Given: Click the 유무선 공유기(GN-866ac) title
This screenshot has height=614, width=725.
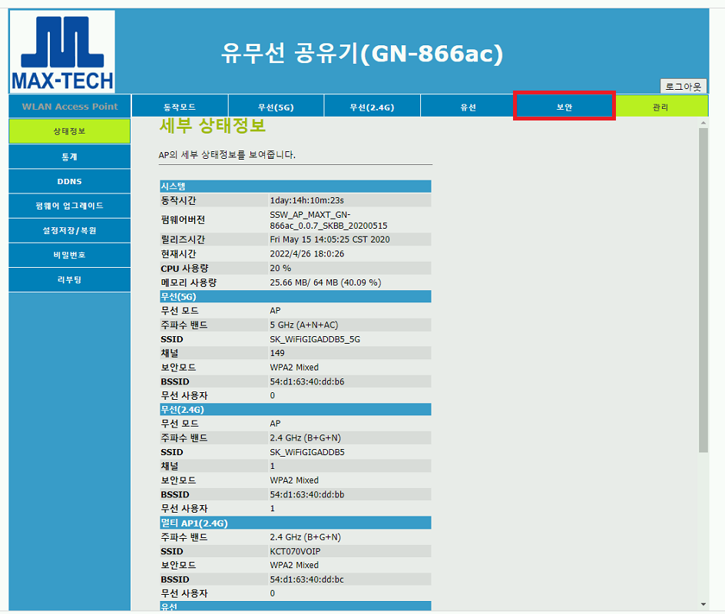Looking at the screenshot, I should click(x=362, y=54).
